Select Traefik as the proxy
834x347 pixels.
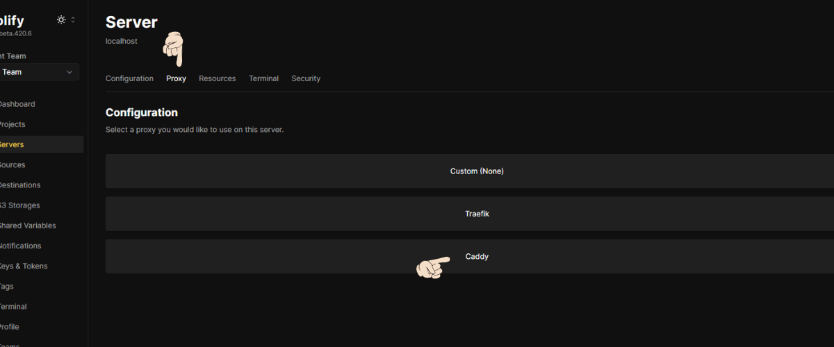click(x=470, y=214)
